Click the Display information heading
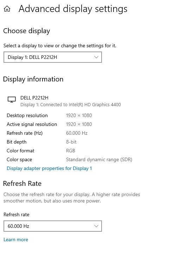This screenshot has width=187, height=255. pos(33,79)
